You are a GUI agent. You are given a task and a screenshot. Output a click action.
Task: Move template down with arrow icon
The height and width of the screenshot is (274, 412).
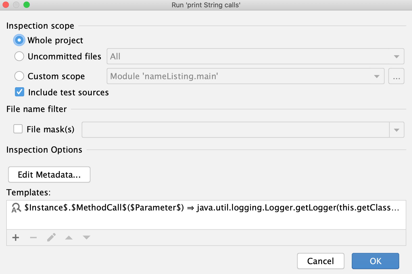click(86, 238)
